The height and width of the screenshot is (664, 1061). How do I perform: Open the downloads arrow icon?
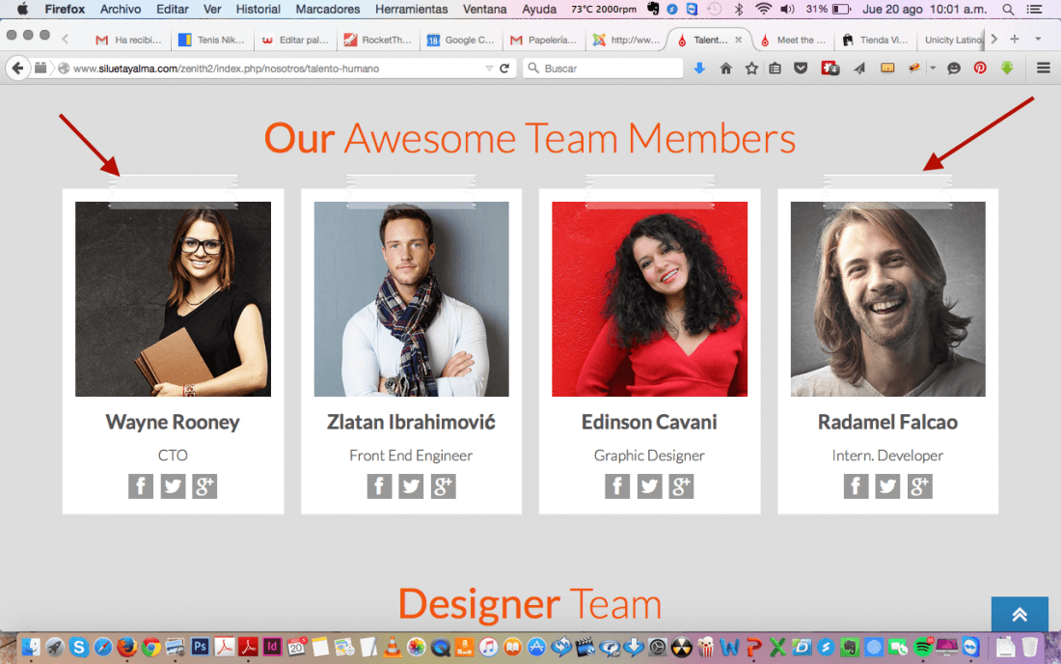(699, 68)
